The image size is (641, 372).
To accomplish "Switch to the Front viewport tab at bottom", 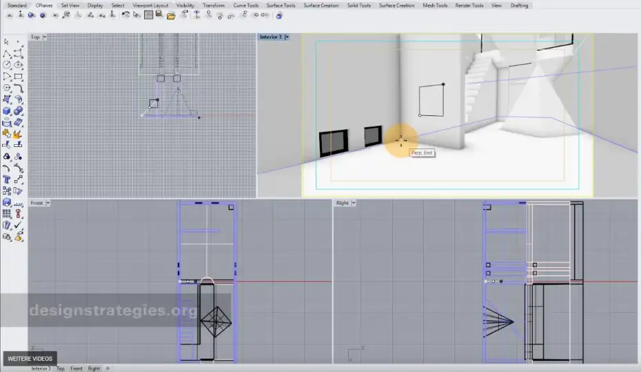I will pos(76,369).
